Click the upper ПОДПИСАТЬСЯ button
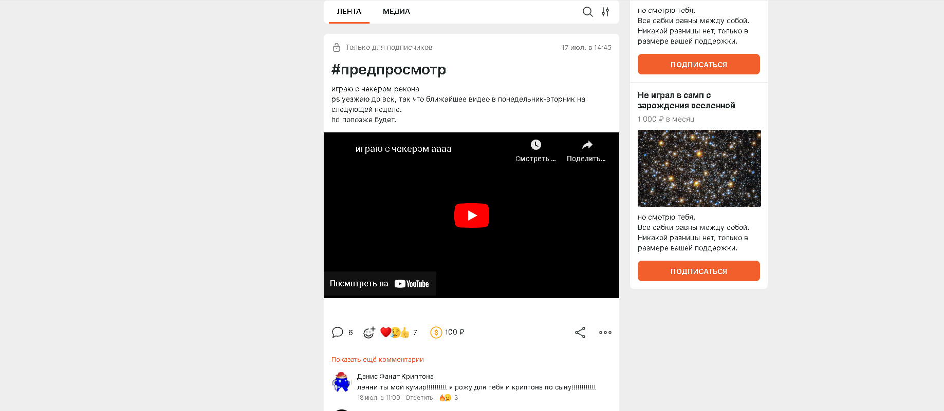Viewport: 944px width, 411px height. [x=699, y=64]
